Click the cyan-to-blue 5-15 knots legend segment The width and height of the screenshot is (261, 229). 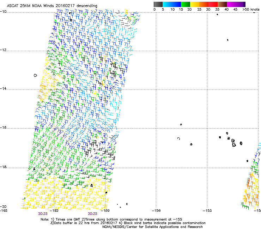[x=172, y=4]
